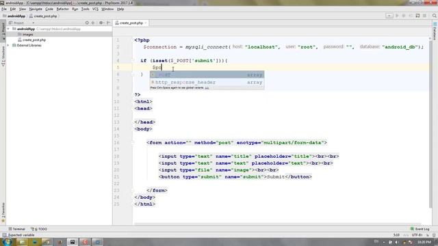Viewport: 438px width, 246px height.
Task: Select http_response_header completion suggestion
Action: point(207,82)
